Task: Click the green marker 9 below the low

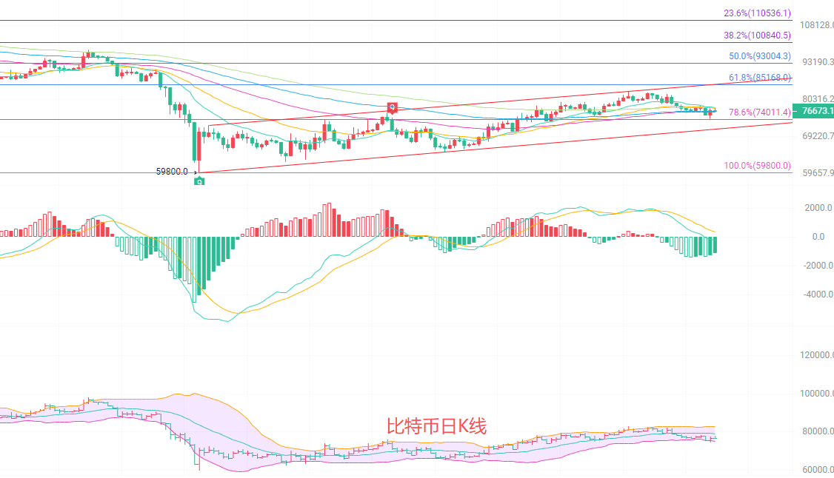Action: click(199, 181)
